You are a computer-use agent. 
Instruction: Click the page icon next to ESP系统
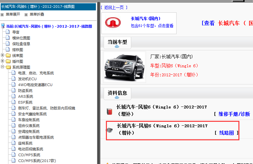(x=14, y=102)
